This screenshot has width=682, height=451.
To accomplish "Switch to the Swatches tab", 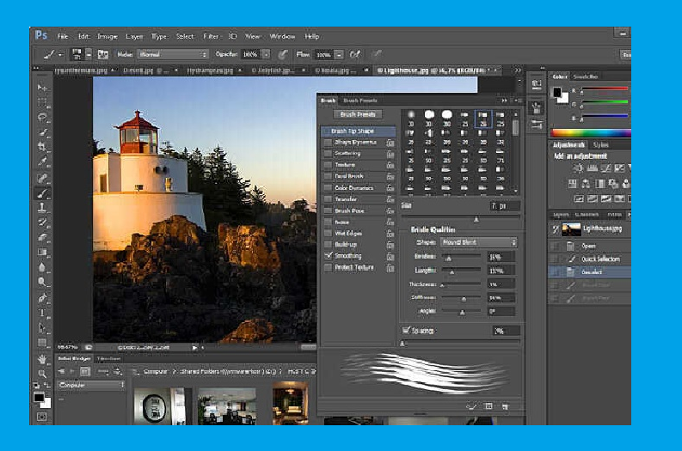I will click(x=586, y=76).
